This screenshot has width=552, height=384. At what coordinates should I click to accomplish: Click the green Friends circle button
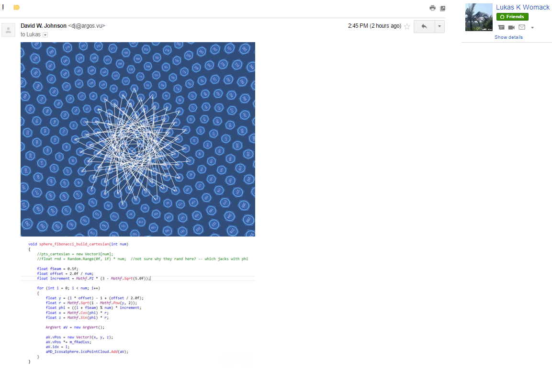pyautogui.click(x=512, y=17)
